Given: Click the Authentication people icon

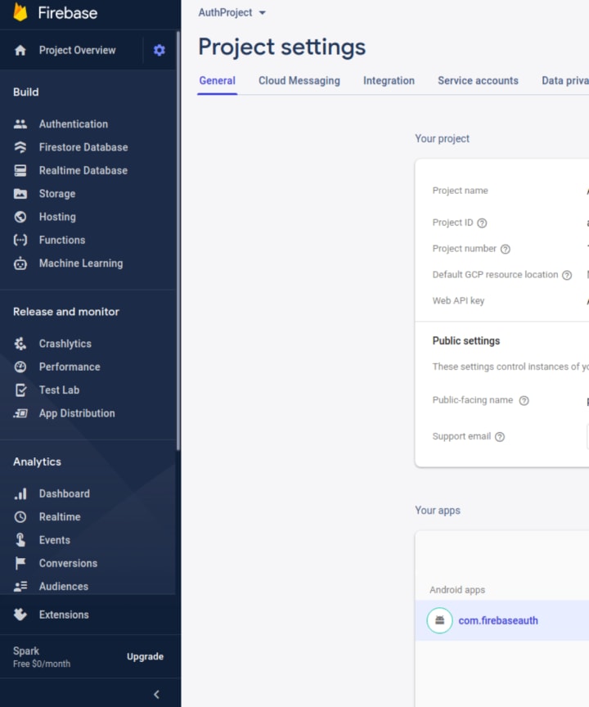Looking at the screenshot, I should pyautogui.click(x=20, y=124).
